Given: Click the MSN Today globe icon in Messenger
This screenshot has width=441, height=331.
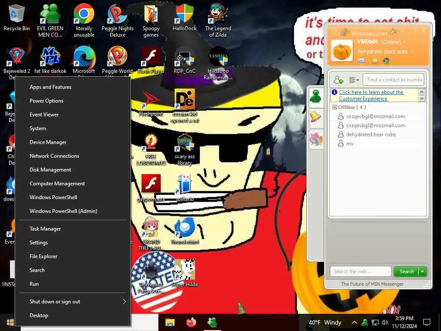Looking at the screenshot, I should click(386, 61).
